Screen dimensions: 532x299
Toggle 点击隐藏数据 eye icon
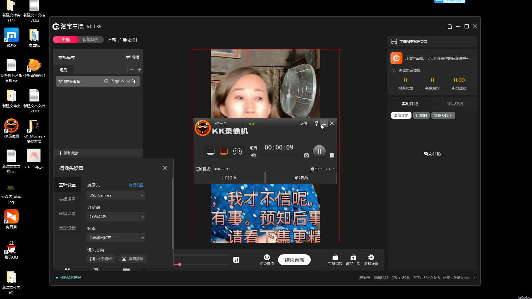tap(393, 70)
